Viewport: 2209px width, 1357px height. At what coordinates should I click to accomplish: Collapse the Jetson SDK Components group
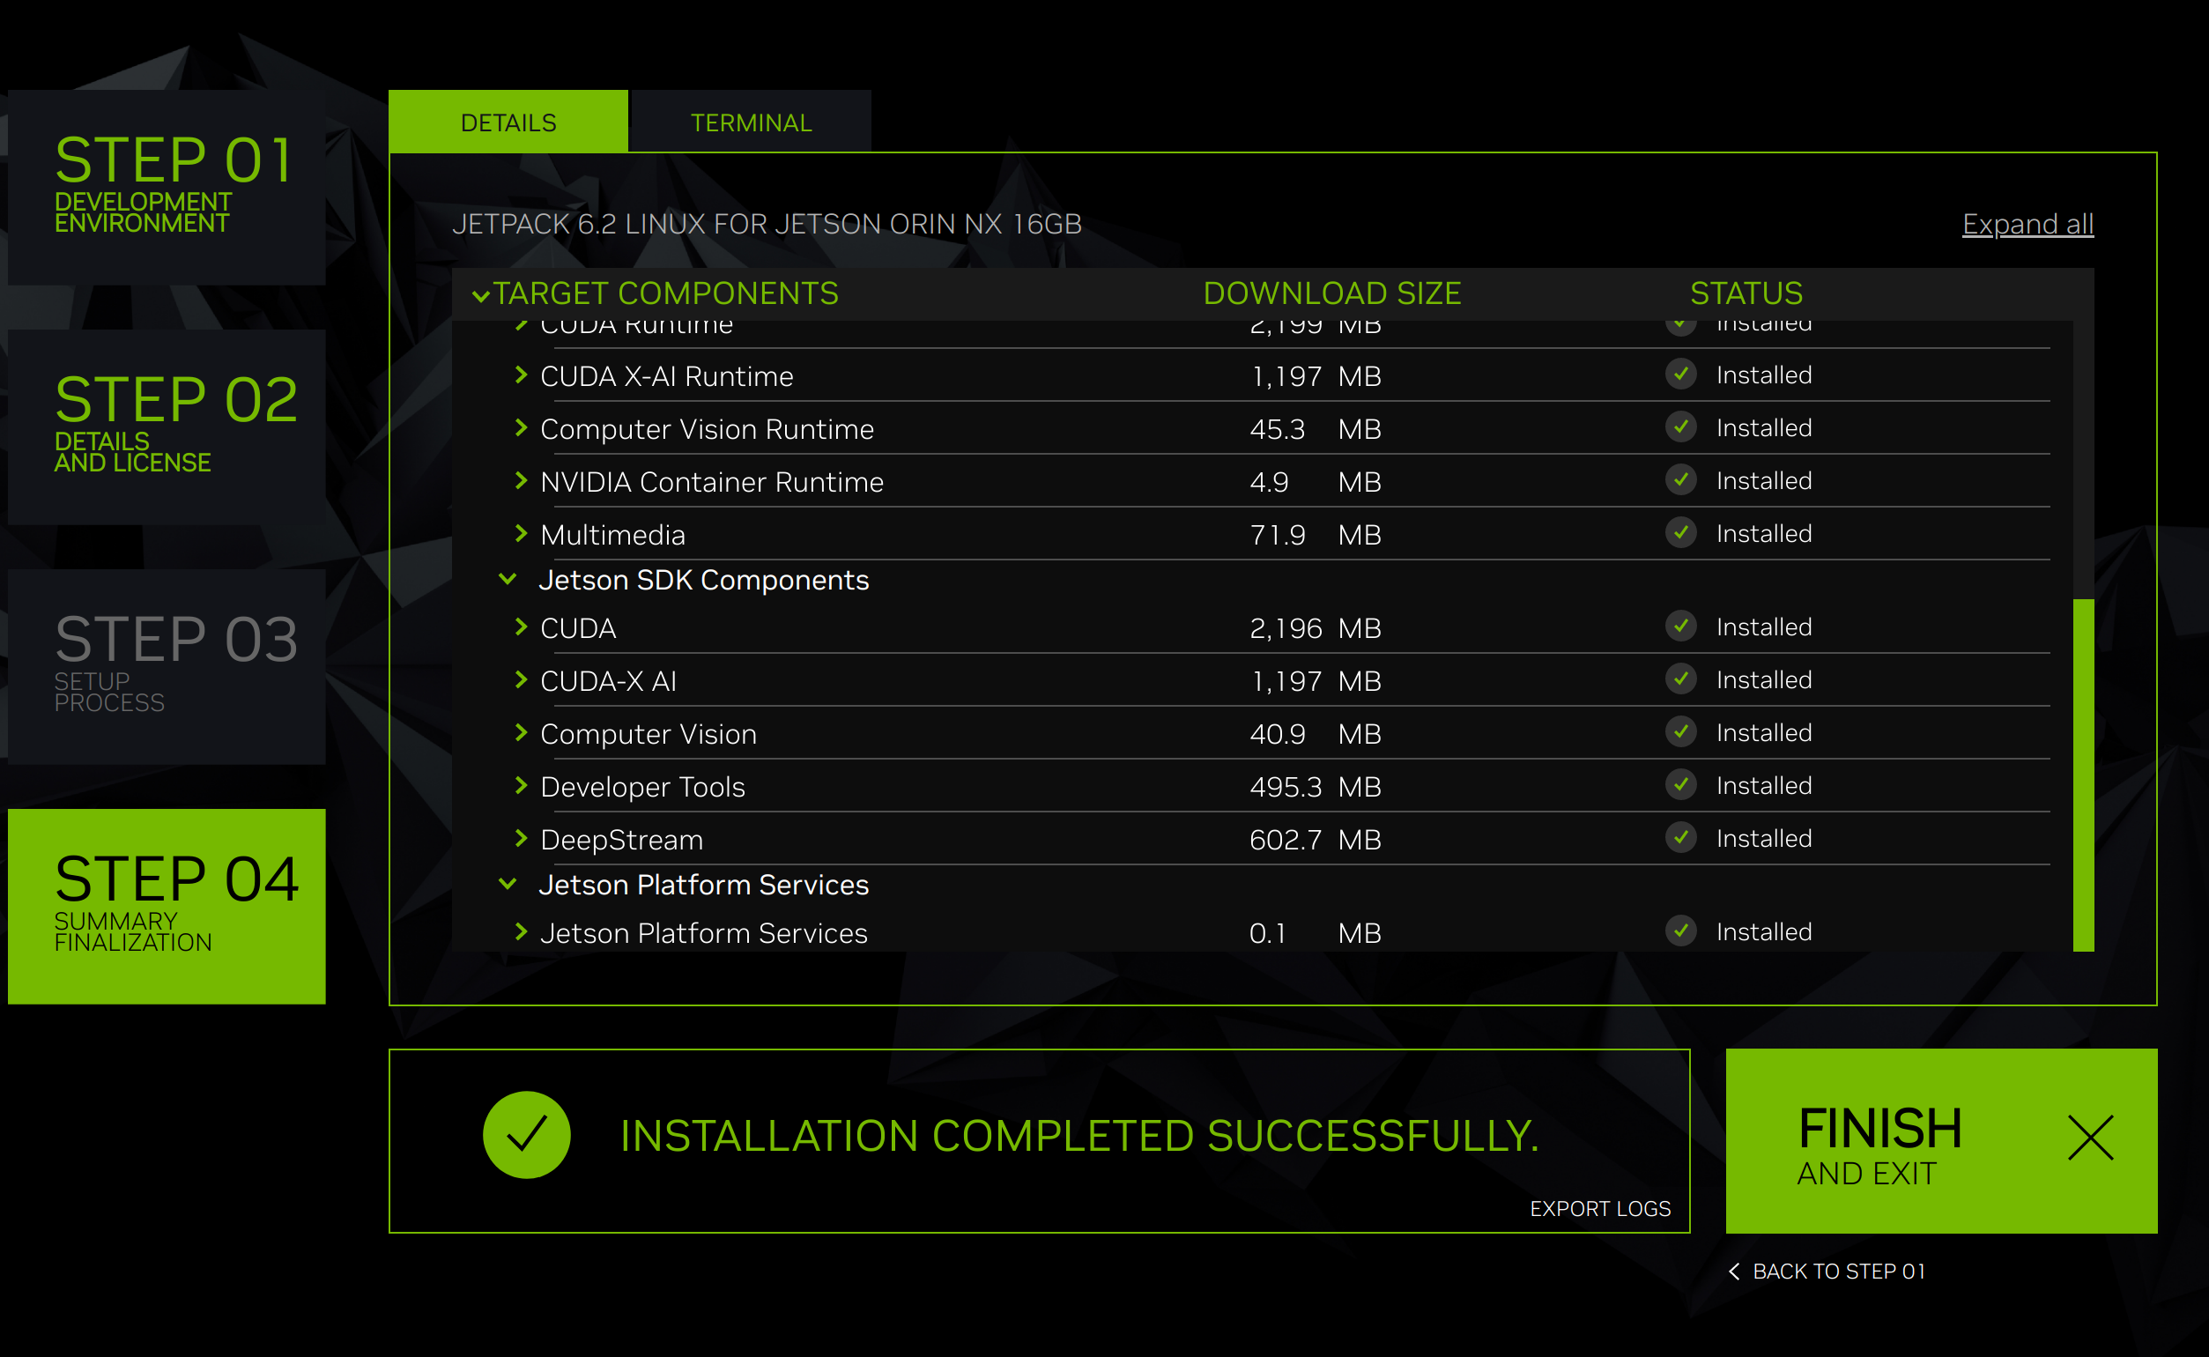click(508, 580)
